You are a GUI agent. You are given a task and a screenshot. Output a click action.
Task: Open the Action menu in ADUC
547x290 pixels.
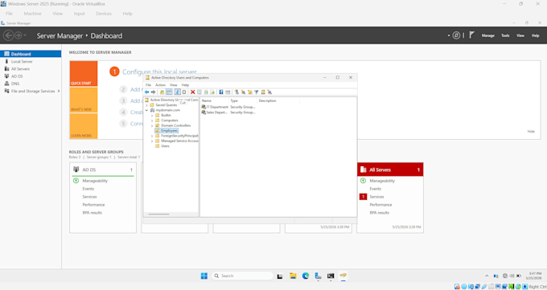[160, 84]
